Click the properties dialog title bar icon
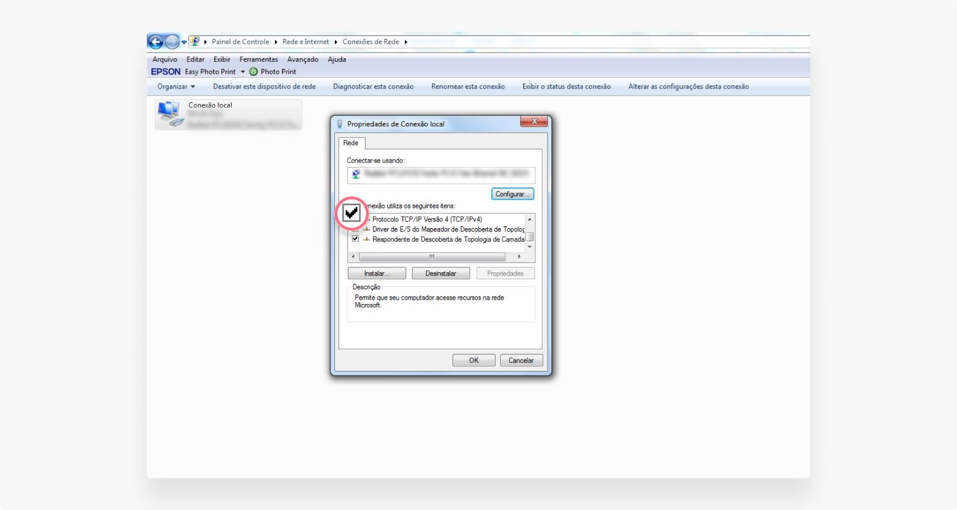 coord(340,124)
